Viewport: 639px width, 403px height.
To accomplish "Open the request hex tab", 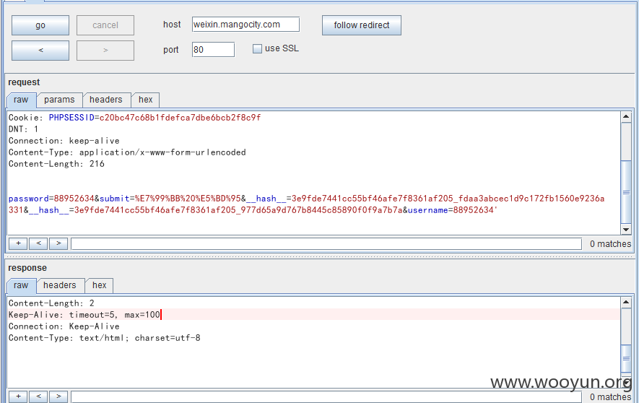I will pos(145,100).
